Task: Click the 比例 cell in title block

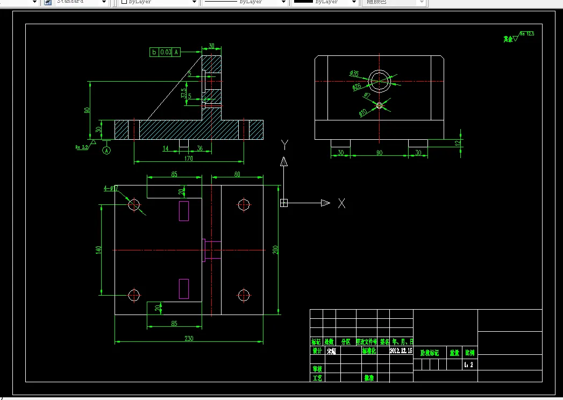Action: click(469, 353)
